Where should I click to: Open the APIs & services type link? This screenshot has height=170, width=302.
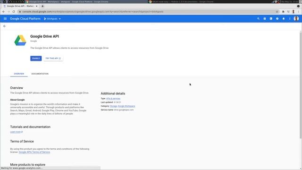coord(113,99)
